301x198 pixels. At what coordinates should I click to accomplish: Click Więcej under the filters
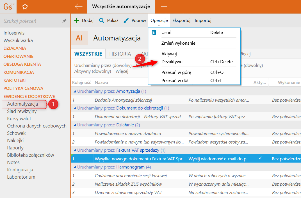[x=122, y=71]
